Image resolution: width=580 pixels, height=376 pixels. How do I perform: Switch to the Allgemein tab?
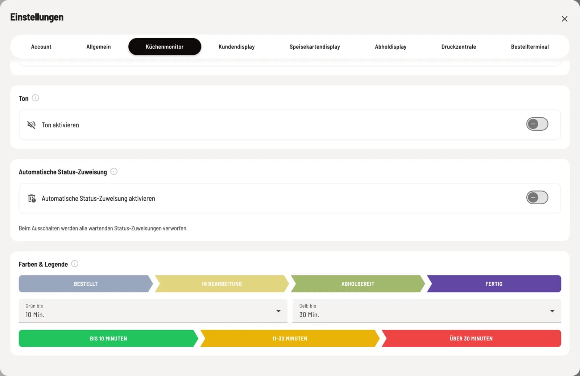click(99, 47)
